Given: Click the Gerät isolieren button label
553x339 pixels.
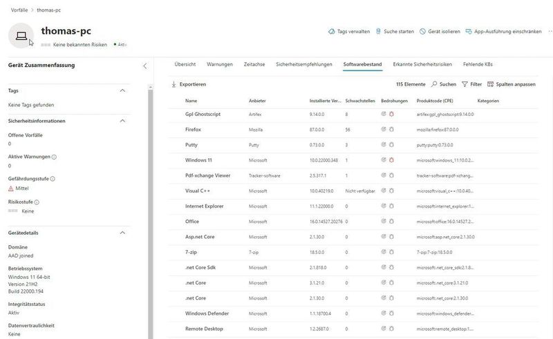Looking at the screenshot, I should click(444, 31).
